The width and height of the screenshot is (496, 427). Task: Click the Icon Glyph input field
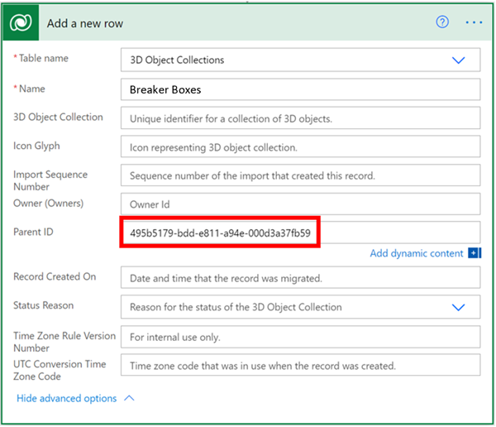point(300,146)
